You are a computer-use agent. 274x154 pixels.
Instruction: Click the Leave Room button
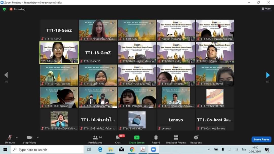261,139
